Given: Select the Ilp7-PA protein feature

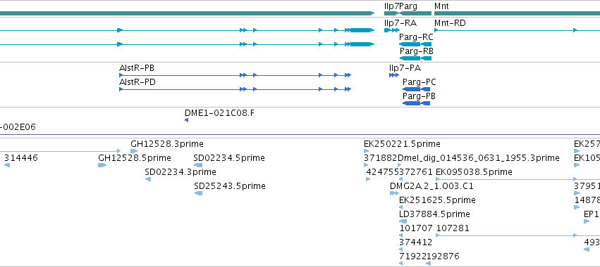Looking at the screenshot, I should (393, 75).
